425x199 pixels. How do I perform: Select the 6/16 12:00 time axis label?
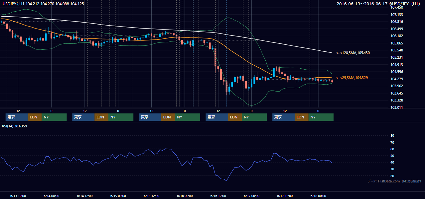click(218, 196)
